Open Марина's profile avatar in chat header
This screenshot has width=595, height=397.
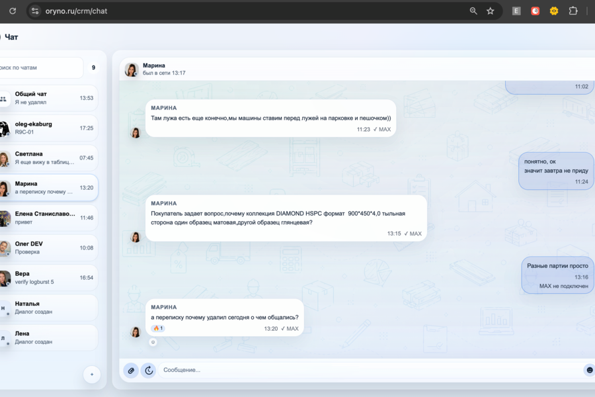click(x=132, y=69)
